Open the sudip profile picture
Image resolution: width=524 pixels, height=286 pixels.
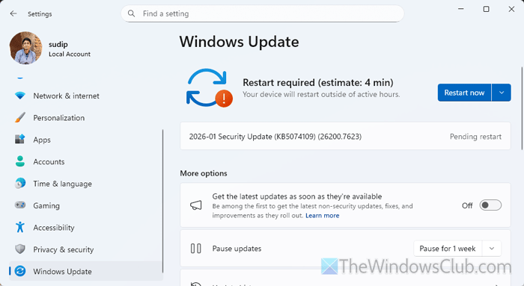(x=25, y=48)
